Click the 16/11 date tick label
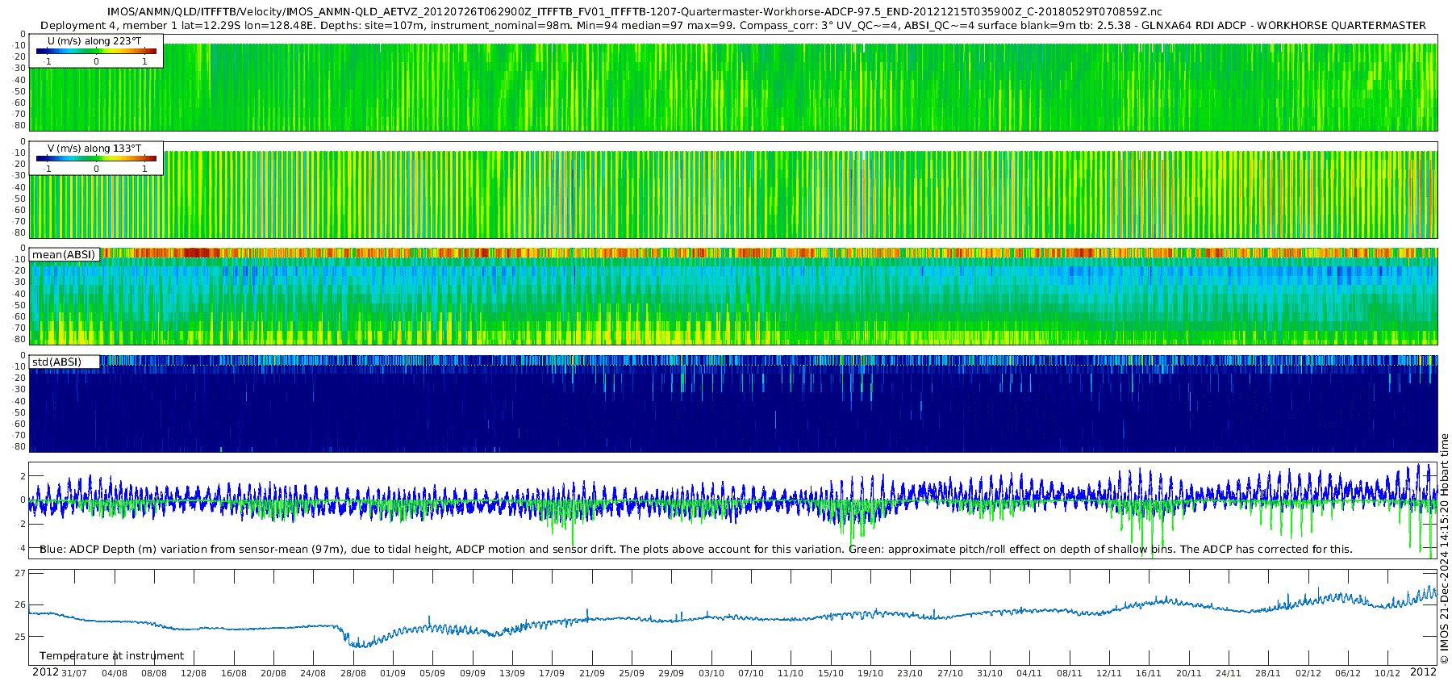The height and width of the screenshot is (686, 1452). (x=1149, y=673)
